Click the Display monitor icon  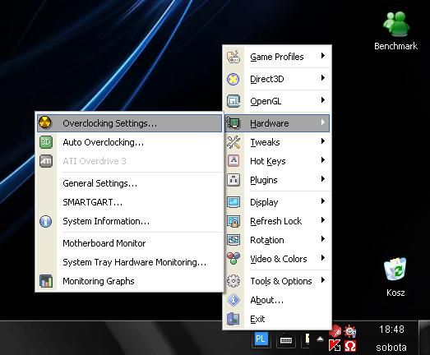pyautogui.click(x=233, y=202)
